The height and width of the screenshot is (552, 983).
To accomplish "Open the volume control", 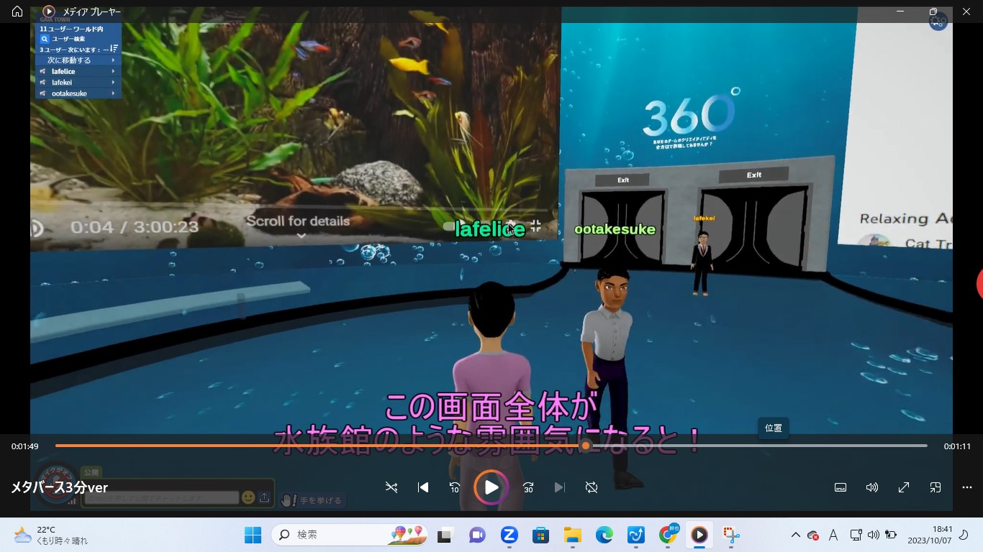I will (872, 487).
